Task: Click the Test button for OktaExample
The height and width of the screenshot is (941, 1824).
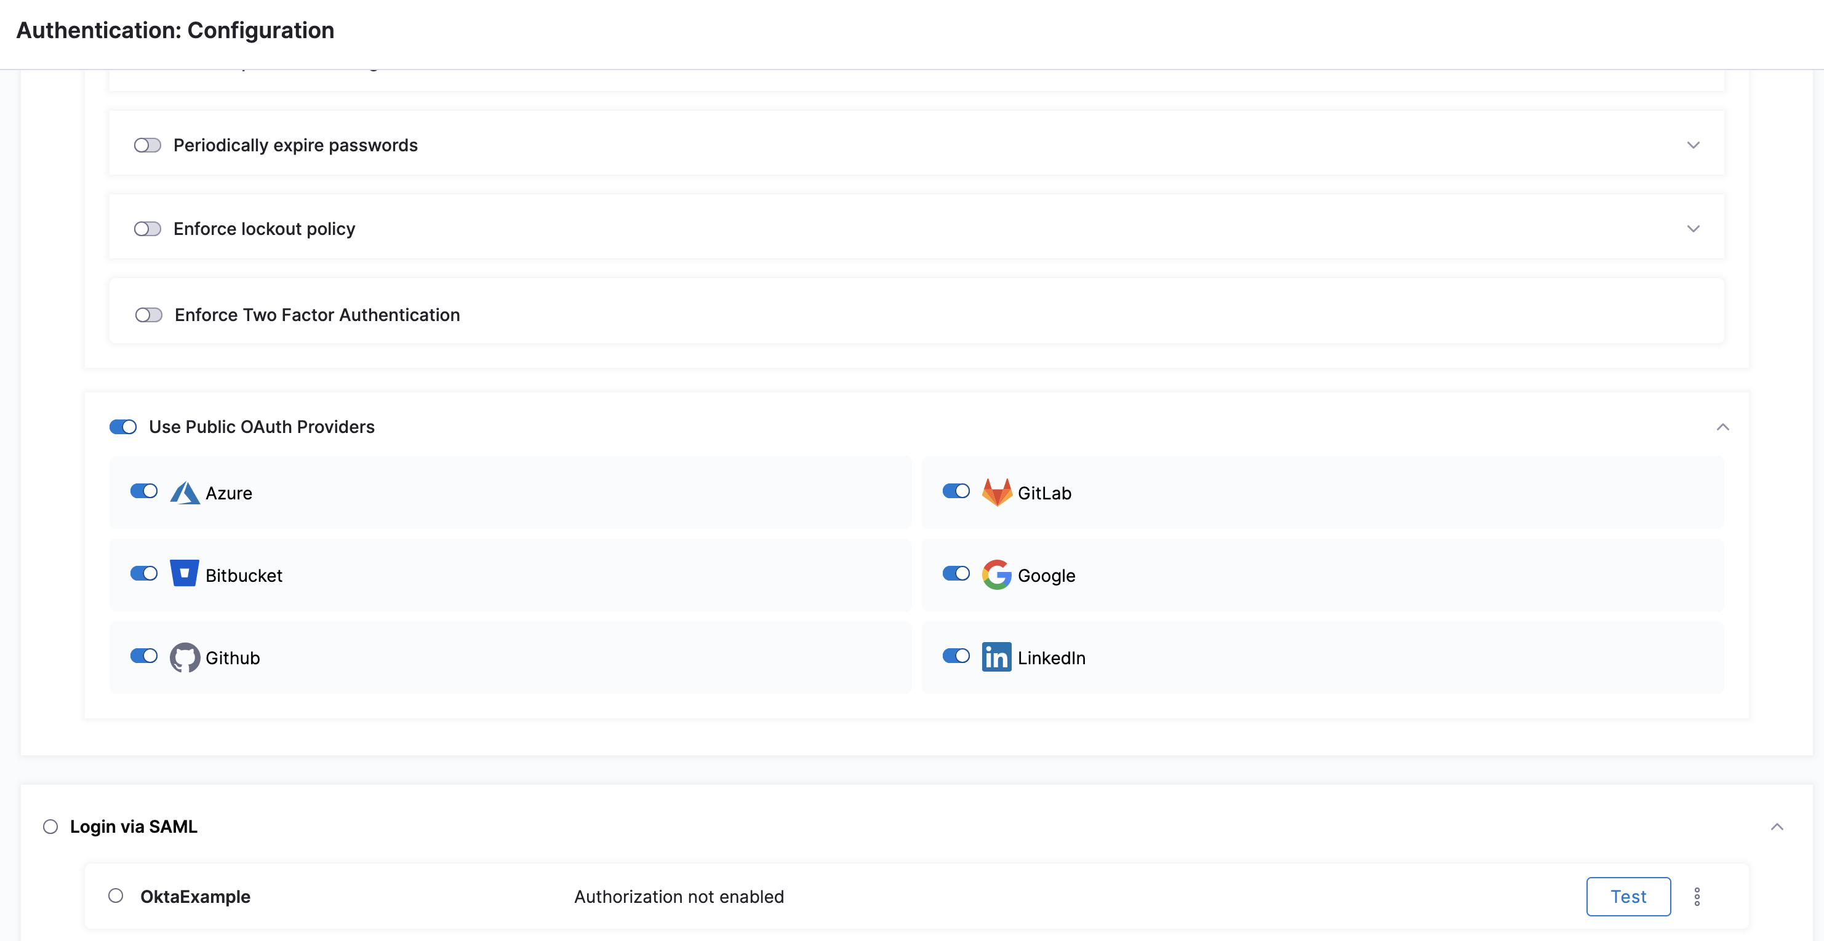Action: [x=1628, y=897]
